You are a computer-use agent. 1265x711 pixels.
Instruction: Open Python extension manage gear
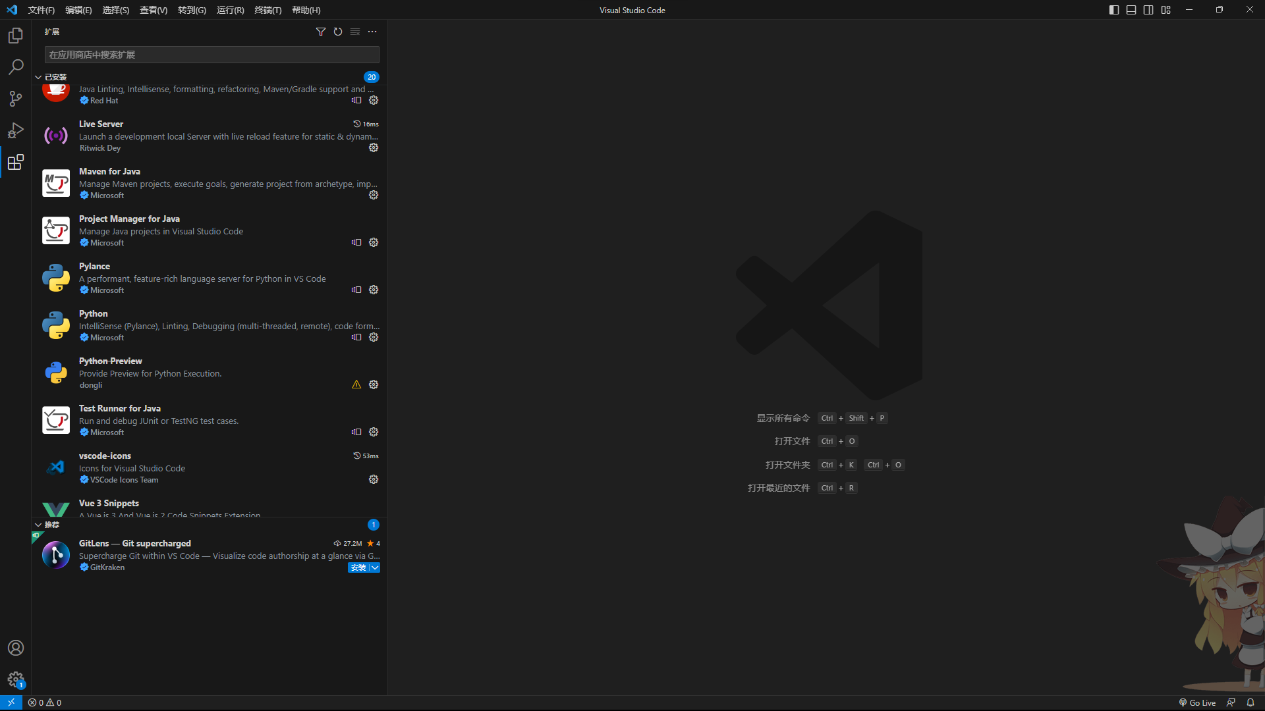click(374, 337)
